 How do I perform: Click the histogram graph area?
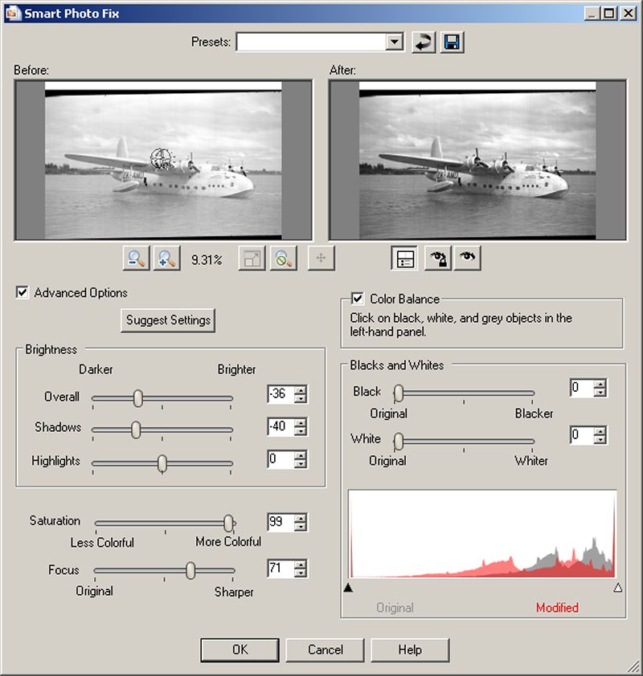pos(482,534)
